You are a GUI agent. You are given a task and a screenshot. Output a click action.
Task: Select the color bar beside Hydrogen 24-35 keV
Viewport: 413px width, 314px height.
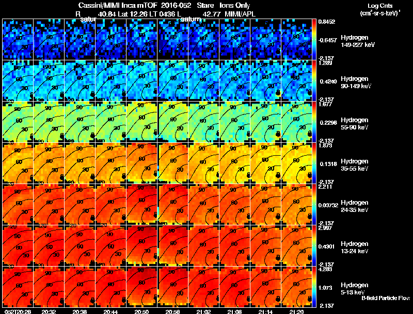click(314, 205)
